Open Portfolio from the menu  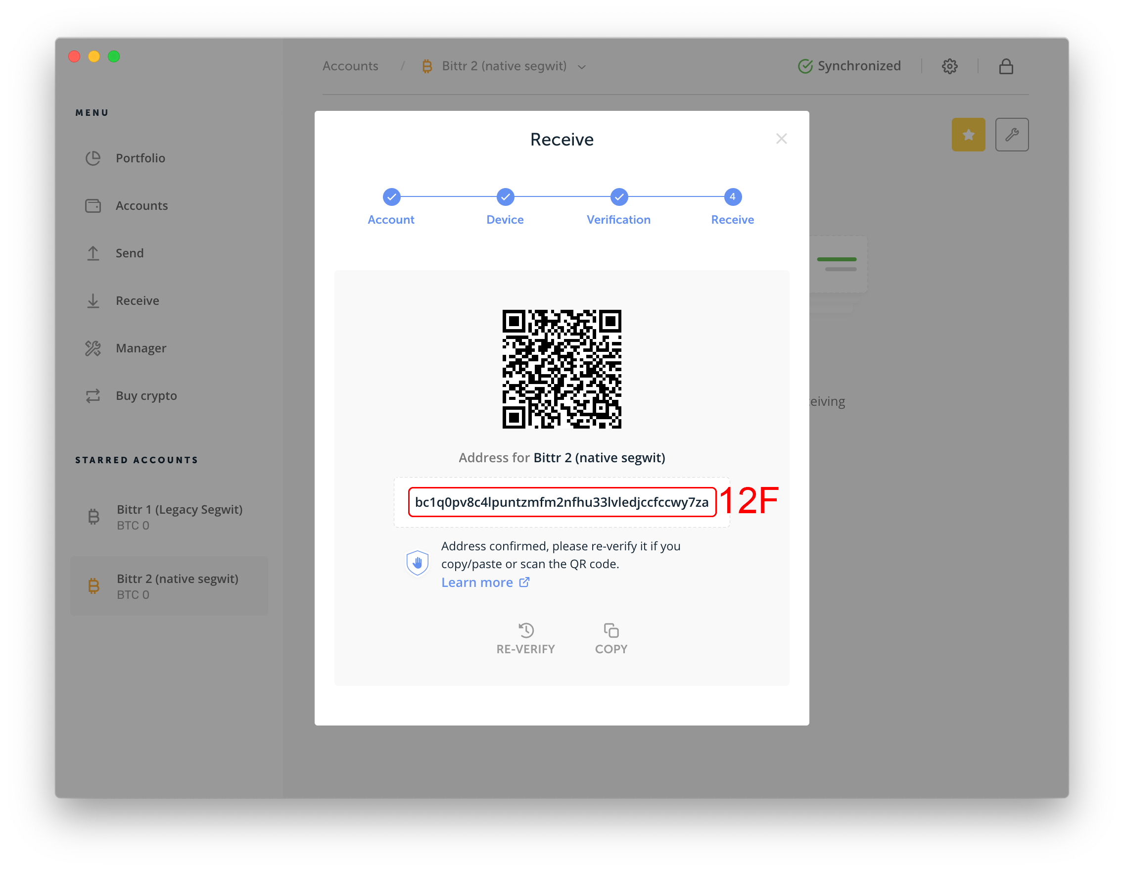[x=140, y=158]
